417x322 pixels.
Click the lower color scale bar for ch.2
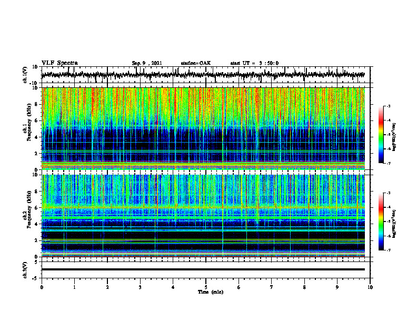pyautogui.click(x=381, y=222)
